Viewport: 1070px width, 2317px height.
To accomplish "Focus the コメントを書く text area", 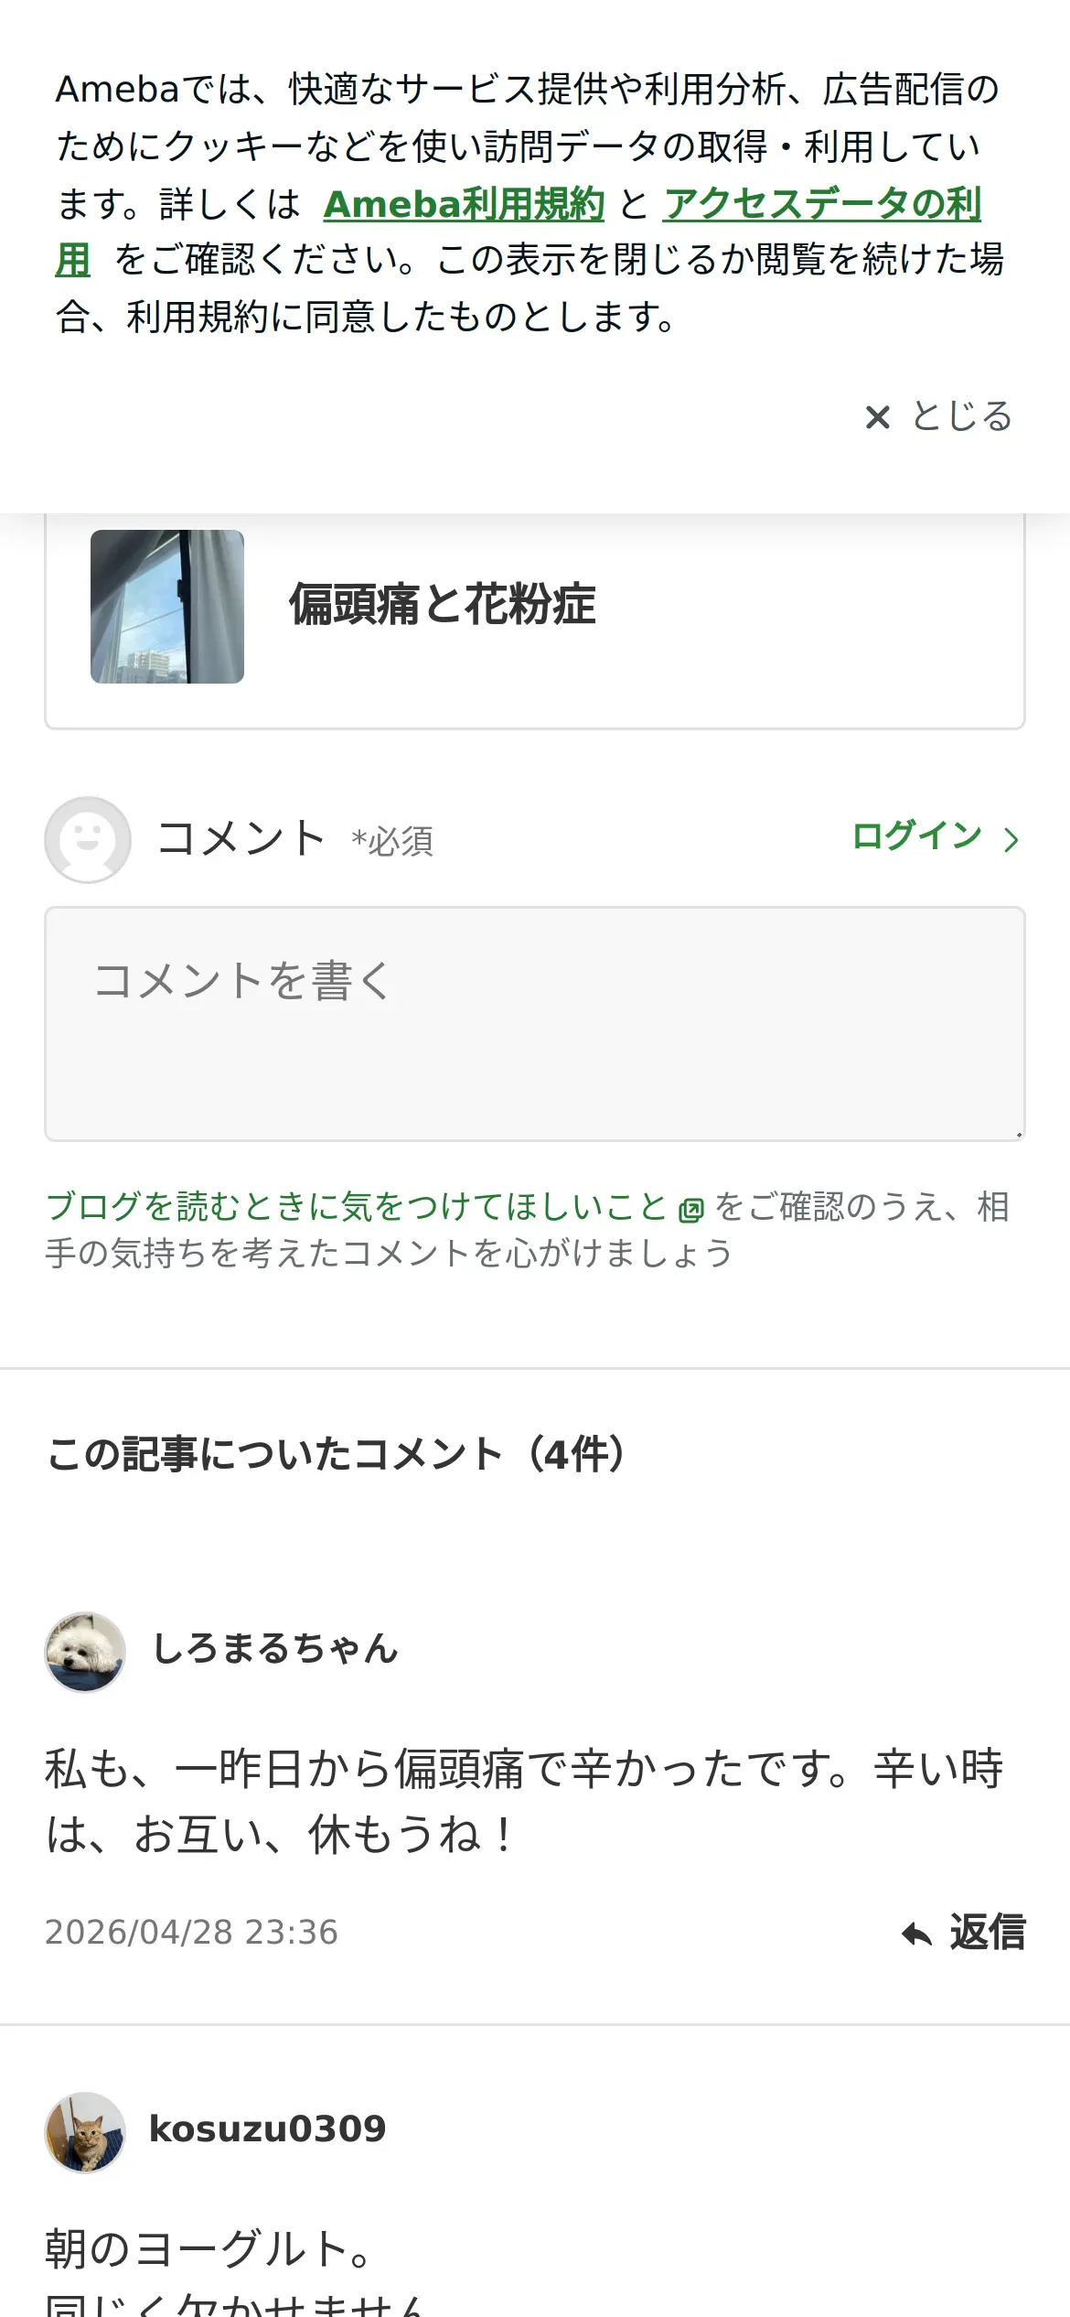I will 535,1024.
